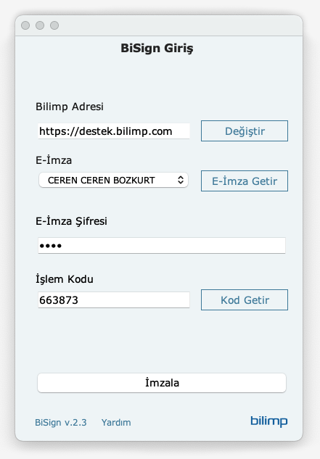This screenshot has height=459, width=320.
Task: Minimize the BiSign window via middle titlebar dot
Action: tap(40, 25)
